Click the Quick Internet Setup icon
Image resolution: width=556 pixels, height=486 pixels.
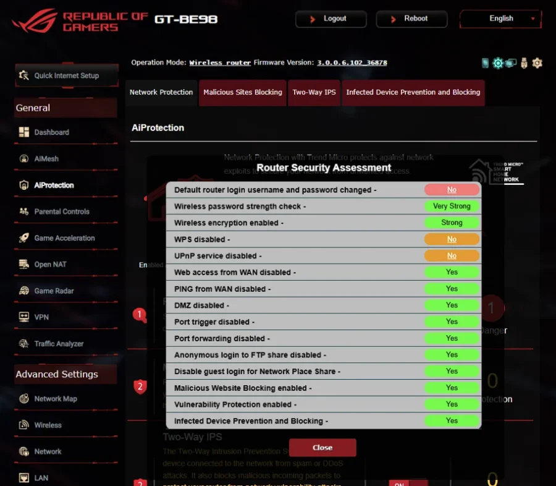click(23, 75)
